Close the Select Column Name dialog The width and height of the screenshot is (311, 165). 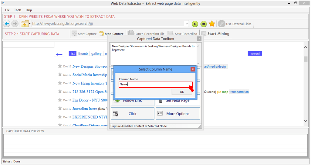tap(193, 69)
